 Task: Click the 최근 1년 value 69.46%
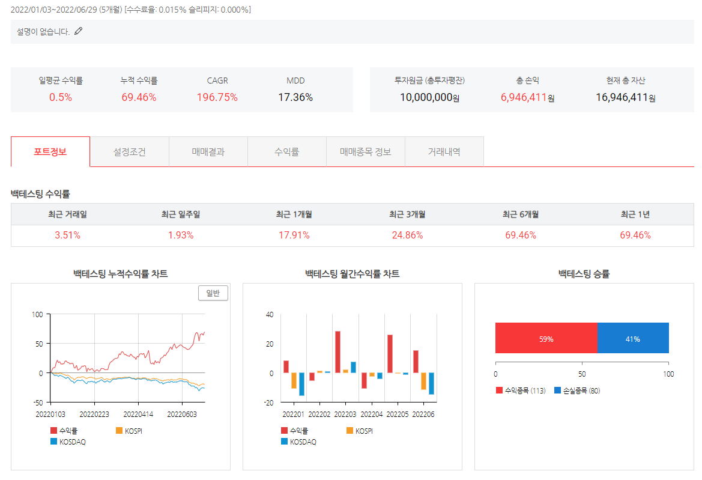[635, 235]
